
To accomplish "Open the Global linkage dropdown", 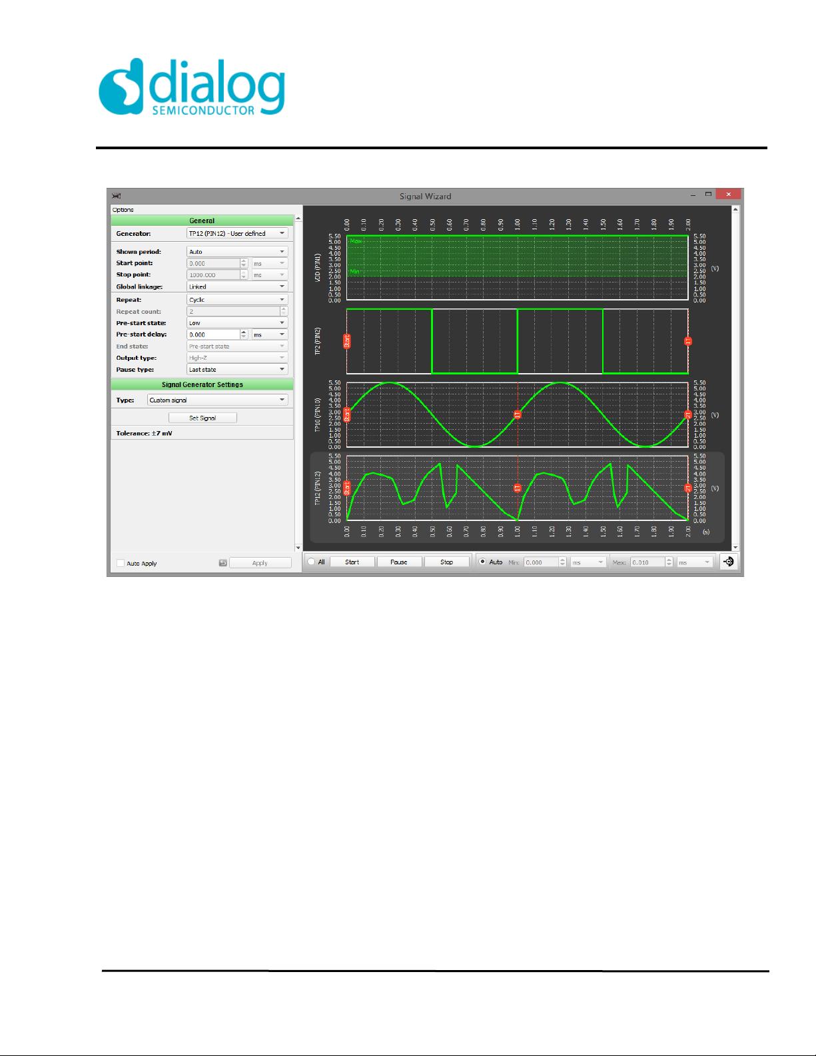I will point(237,286).
